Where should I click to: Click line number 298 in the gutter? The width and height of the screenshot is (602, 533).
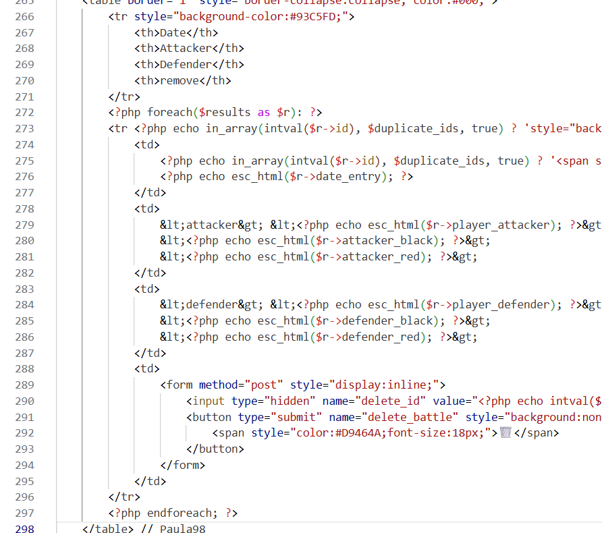[x=24, y=529]
